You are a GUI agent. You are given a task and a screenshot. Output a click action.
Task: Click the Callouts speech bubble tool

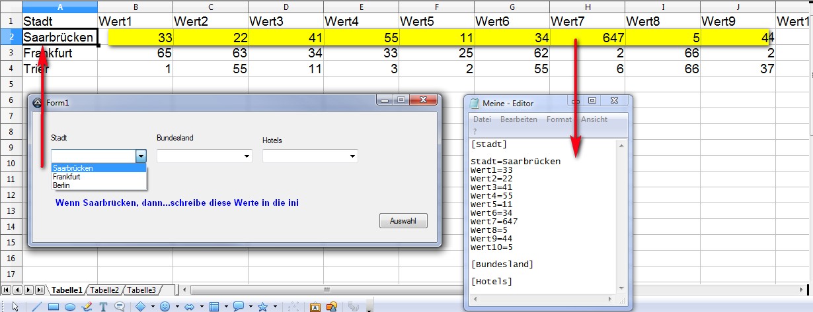point(120,307)
